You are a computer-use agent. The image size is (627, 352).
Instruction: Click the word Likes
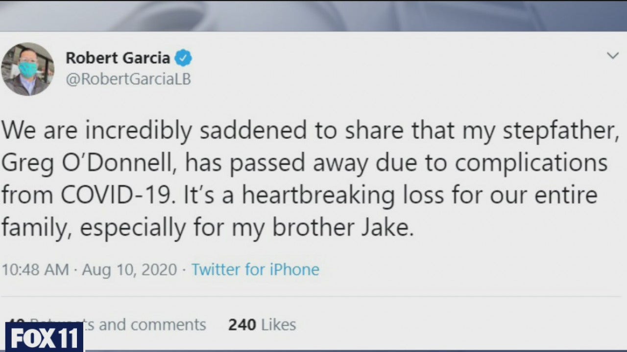[278, 325]
